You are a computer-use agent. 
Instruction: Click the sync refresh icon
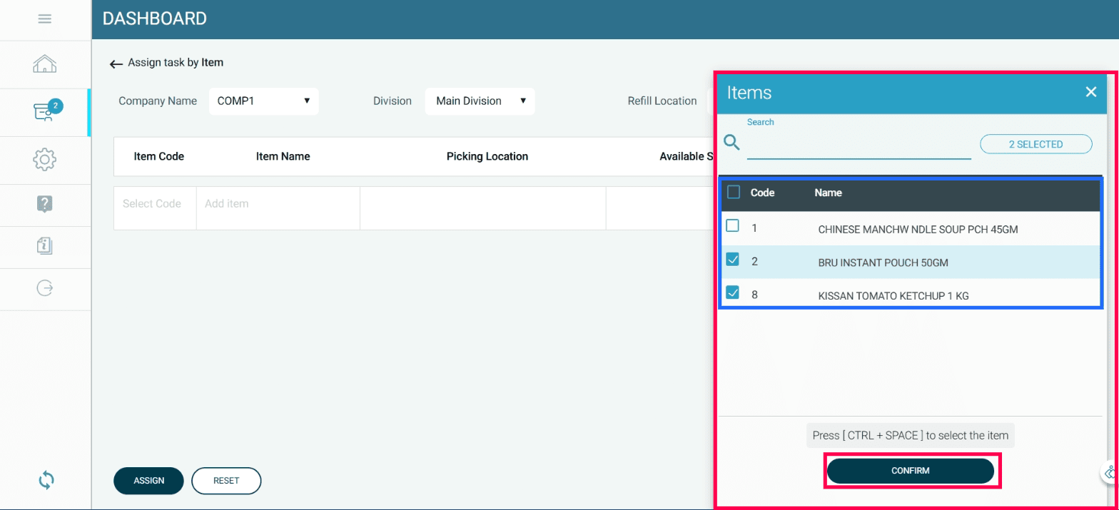(46, 480)
